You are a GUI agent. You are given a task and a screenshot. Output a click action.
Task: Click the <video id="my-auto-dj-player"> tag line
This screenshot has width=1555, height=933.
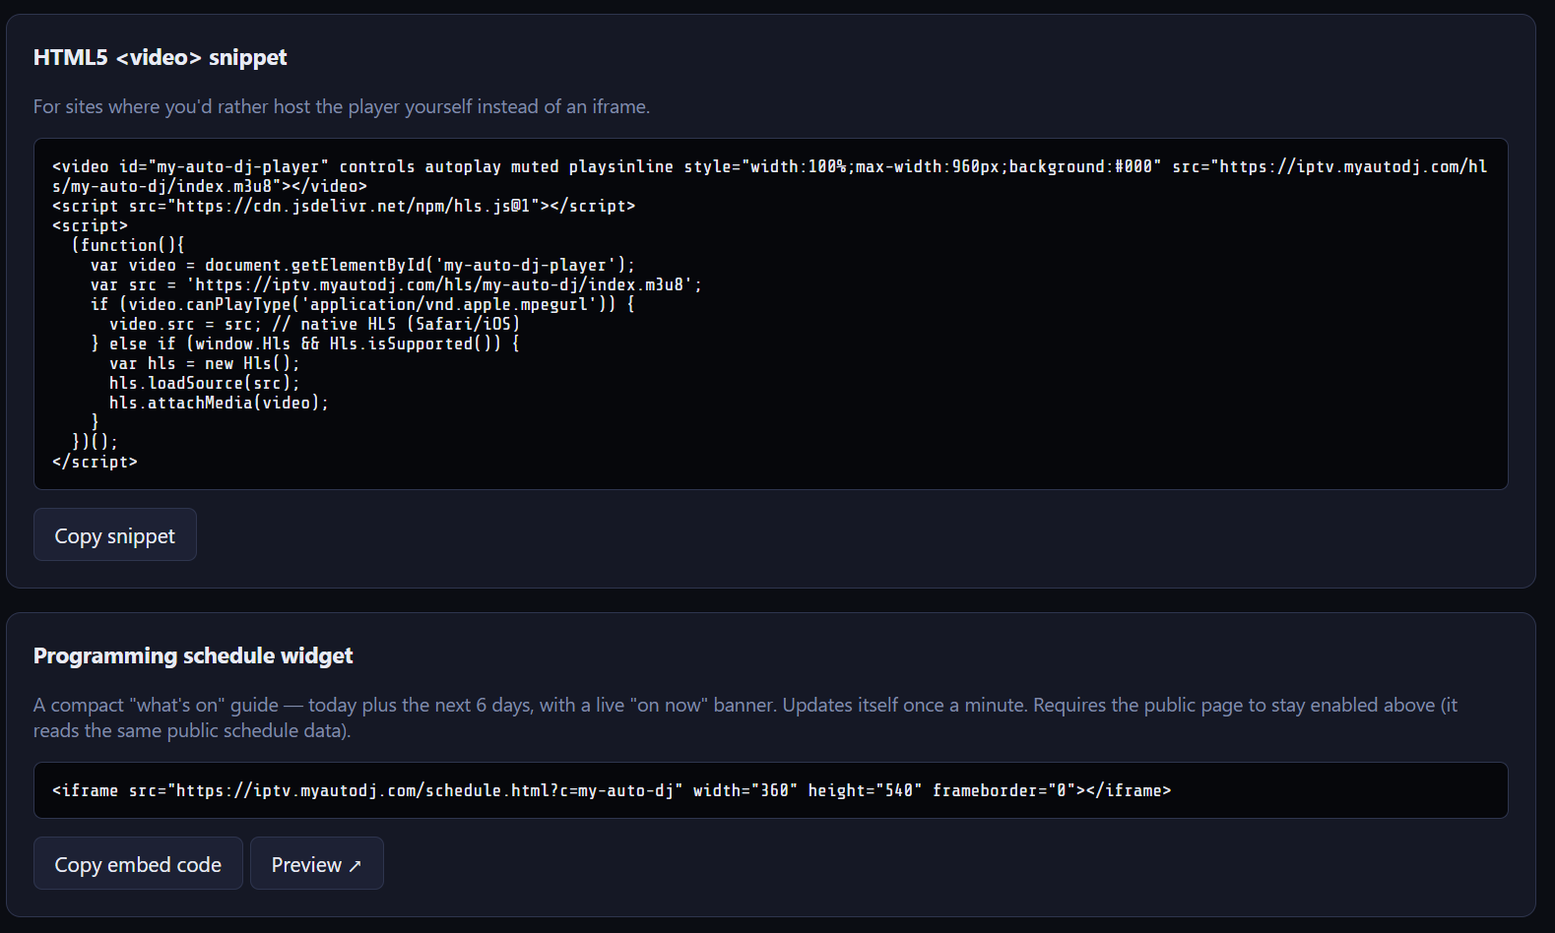click(770, 176)
